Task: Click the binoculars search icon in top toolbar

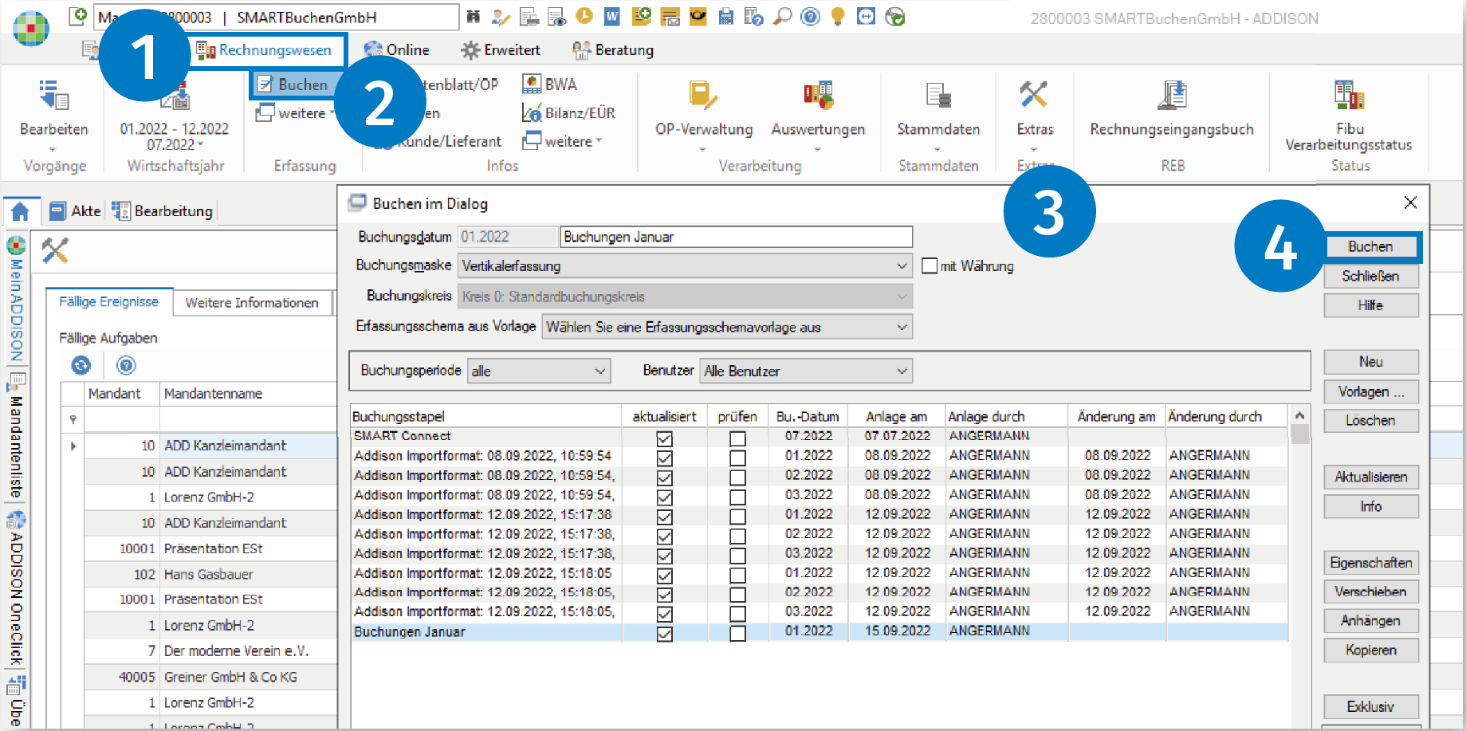Action: [x=474, y=17]
